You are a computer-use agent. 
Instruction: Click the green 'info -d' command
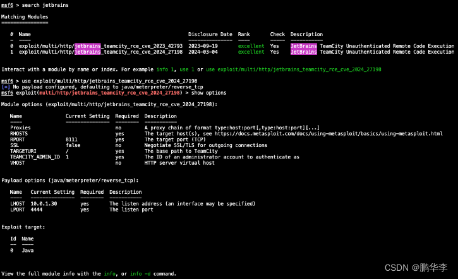click(x=140, y=274)
